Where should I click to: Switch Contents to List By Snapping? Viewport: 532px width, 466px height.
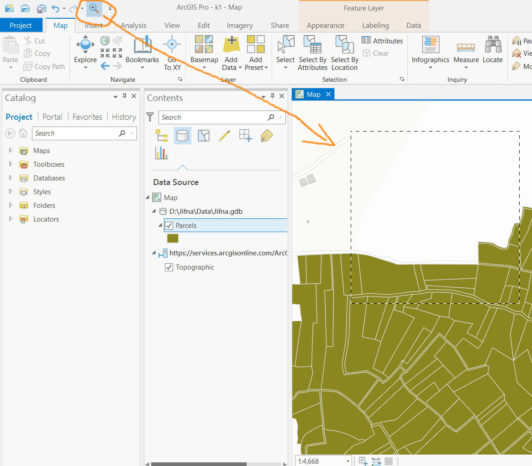[x=246, y=136]
